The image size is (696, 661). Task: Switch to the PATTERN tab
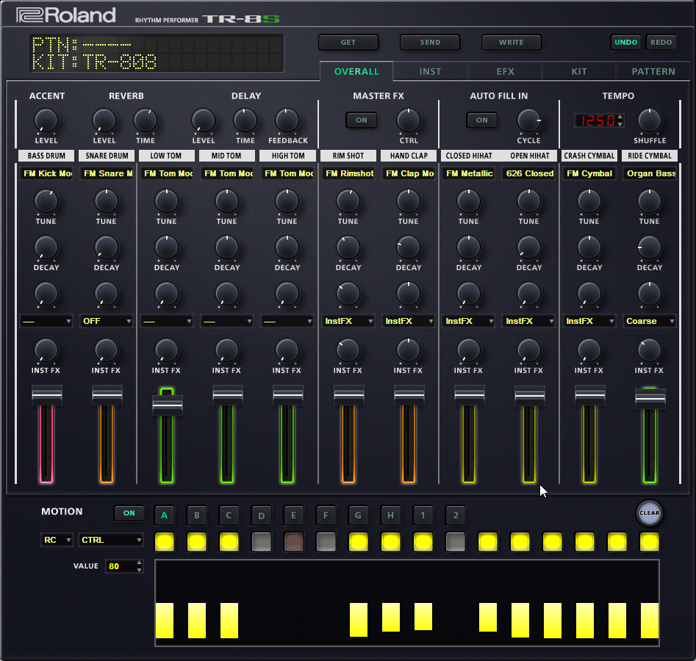[x=653, y=71]
